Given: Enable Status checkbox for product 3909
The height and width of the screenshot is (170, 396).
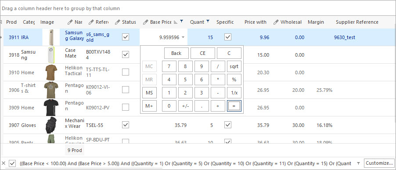Looking at the screenshot, I should tap(126, 107).
